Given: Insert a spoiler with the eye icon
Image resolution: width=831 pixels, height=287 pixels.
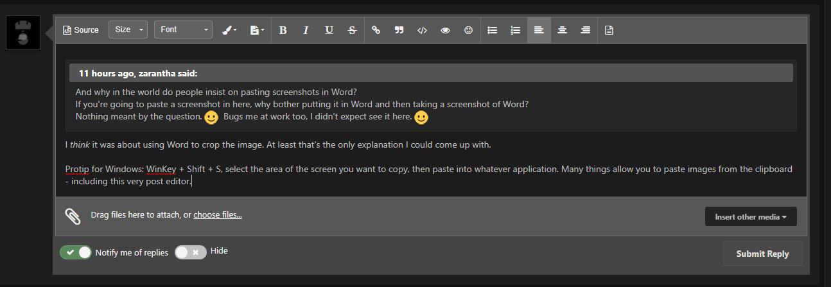Looking at the screenshot, I should (445, 30).
